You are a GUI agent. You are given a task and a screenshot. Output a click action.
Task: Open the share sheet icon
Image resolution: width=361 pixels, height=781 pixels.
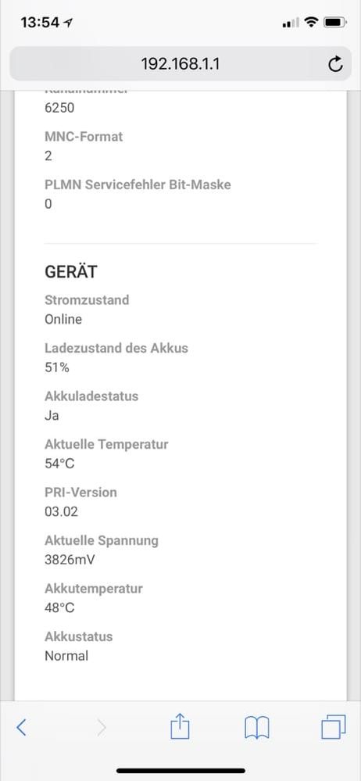(180, 725)
